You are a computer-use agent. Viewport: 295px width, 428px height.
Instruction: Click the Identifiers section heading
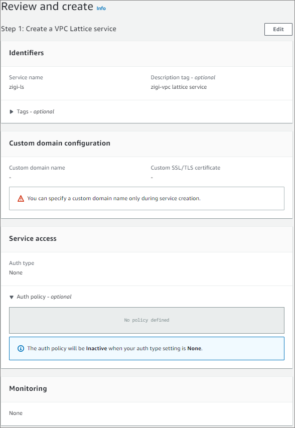(27, 53)
